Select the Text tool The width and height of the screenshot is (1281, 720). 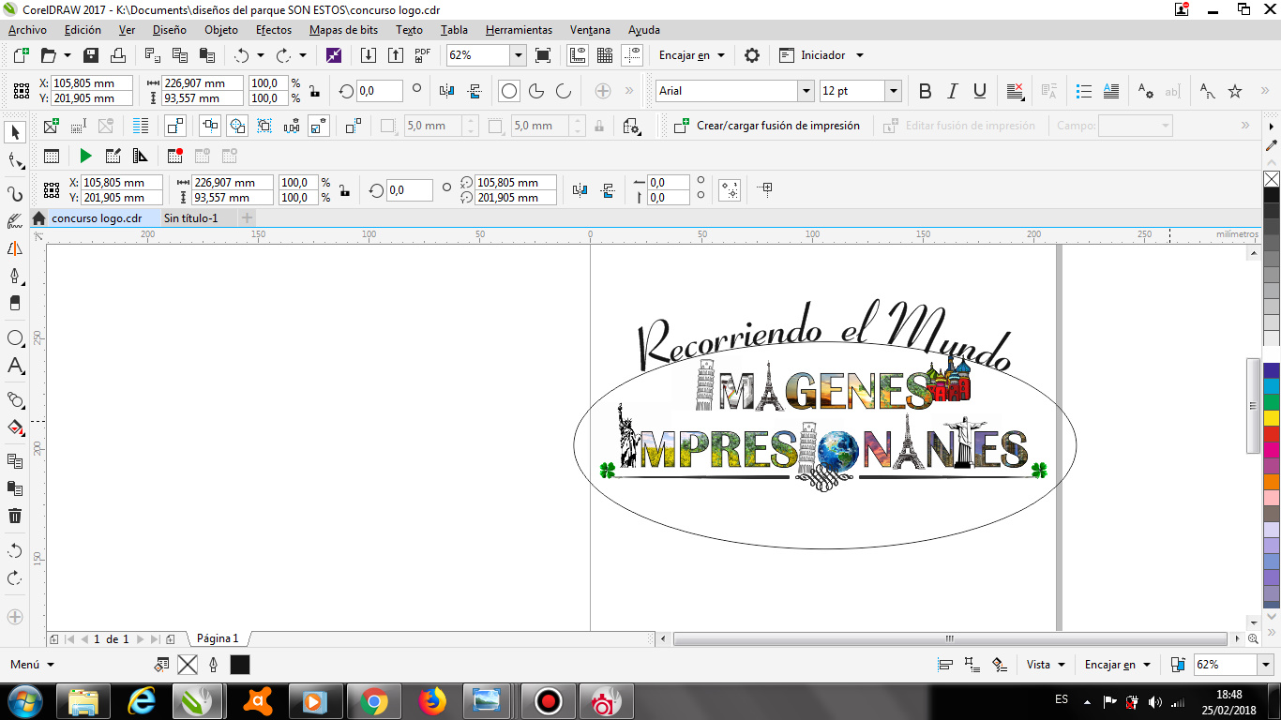(x=14, y=366)
